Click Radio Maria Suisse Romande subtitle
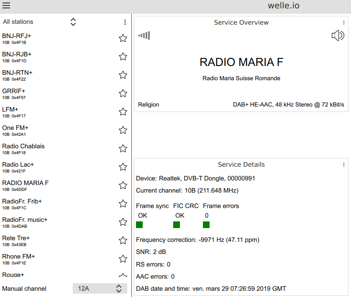Screen dimensions: 351x297 click(241, 78)
